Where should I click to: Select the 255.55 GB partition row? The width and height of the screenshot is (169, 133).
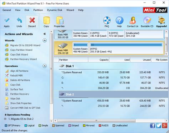click(113, 106)
